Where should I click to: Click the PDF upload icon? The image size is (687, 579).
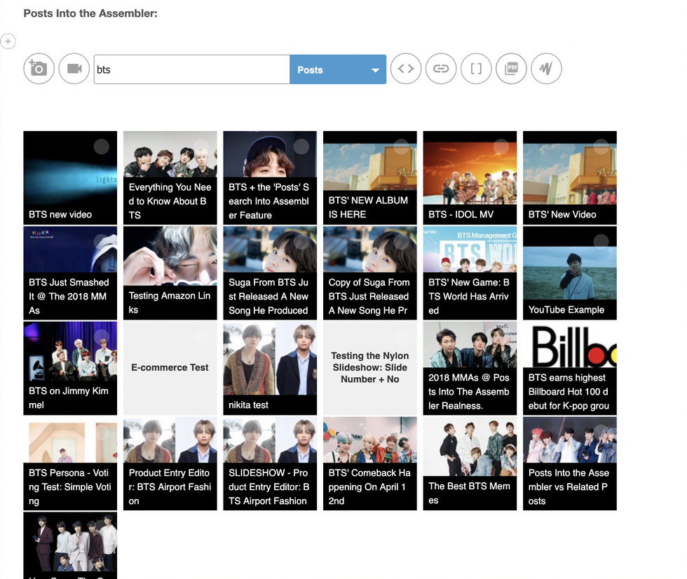(511, 69)
